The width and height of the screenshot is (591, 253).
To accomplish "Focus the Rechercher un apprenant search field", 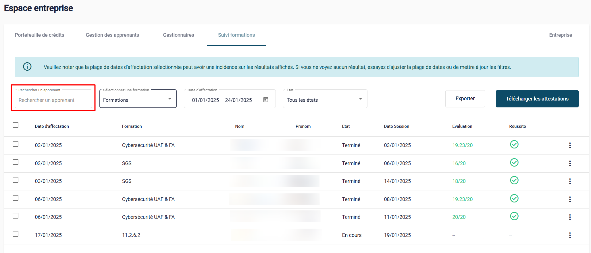I will click(x=53, y=100).
